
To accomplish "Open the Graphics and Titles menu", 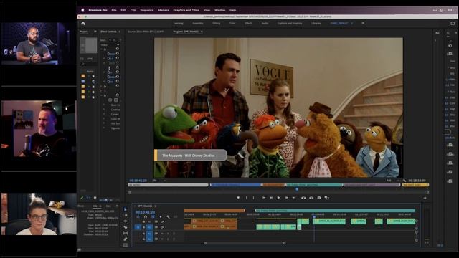I will tap(186, 10).
